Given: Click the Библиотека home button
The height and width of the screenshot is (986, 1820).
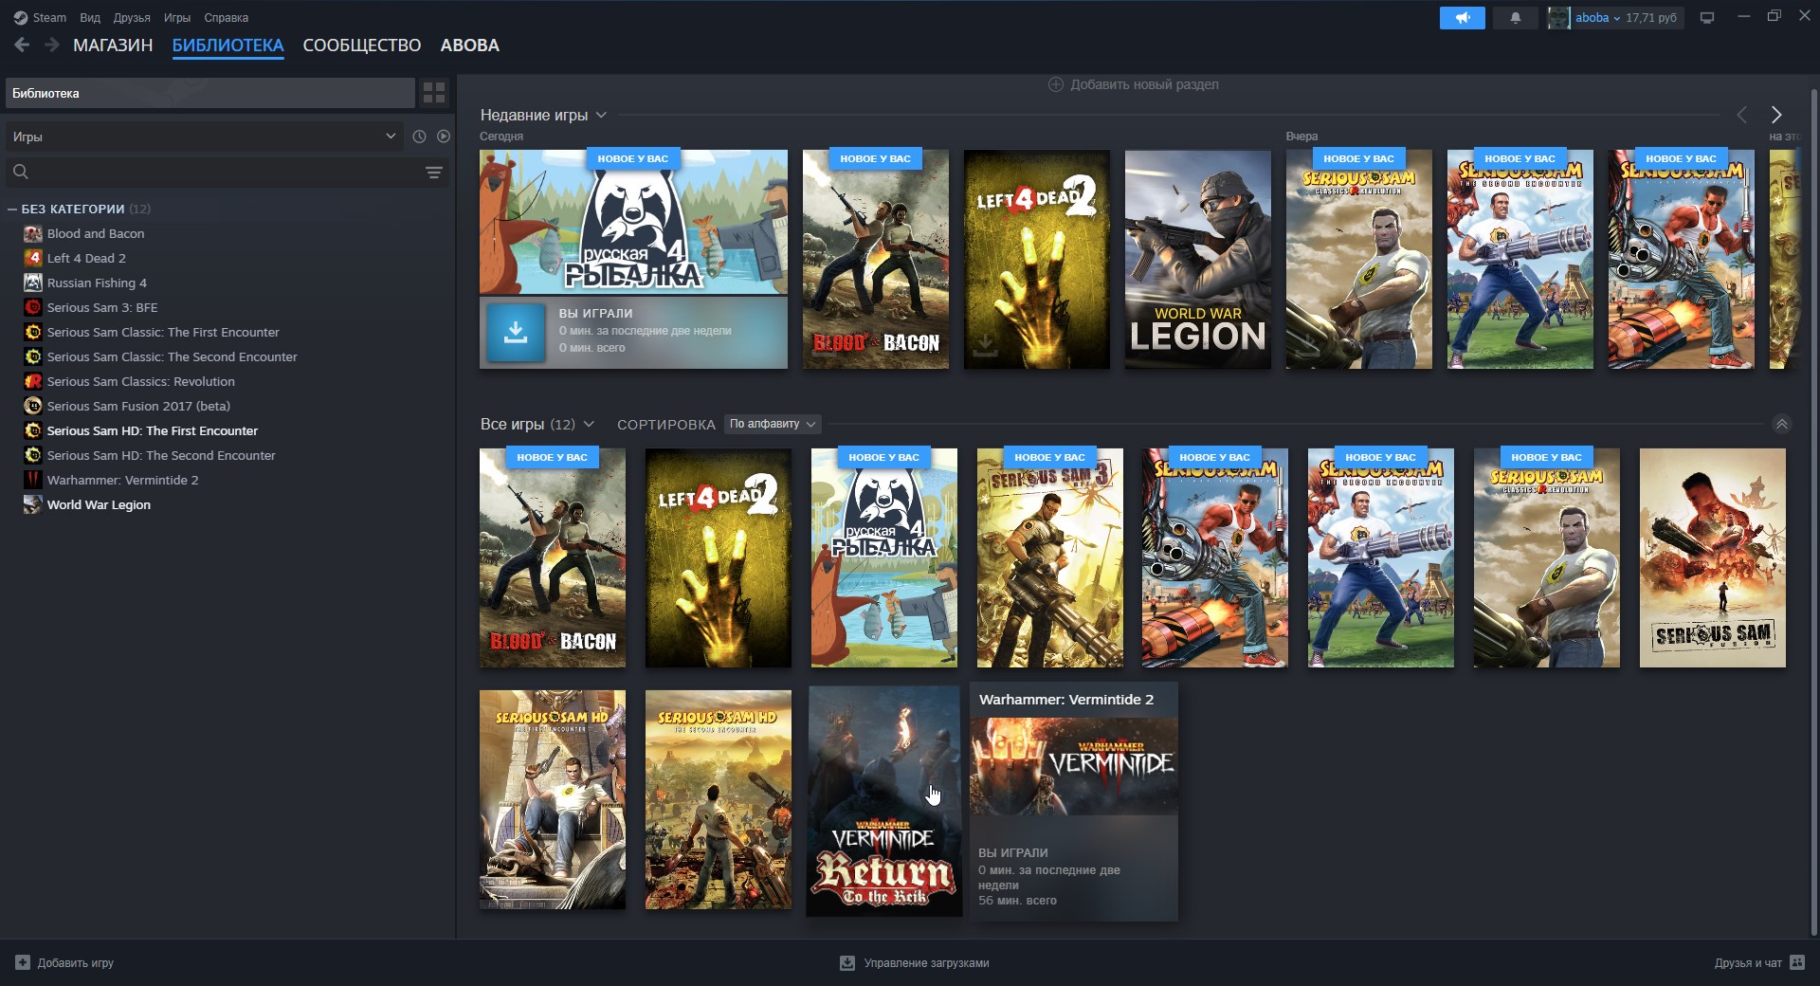Looking at the screenshot, I should point(210,93).
